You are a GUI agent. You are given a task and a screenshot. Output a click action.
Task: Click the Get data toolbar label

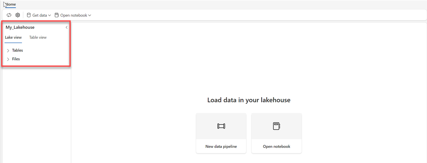pyautogui.click(x=39, y=16)
